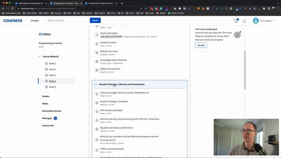Click the blue Search button

pos(95,21)
